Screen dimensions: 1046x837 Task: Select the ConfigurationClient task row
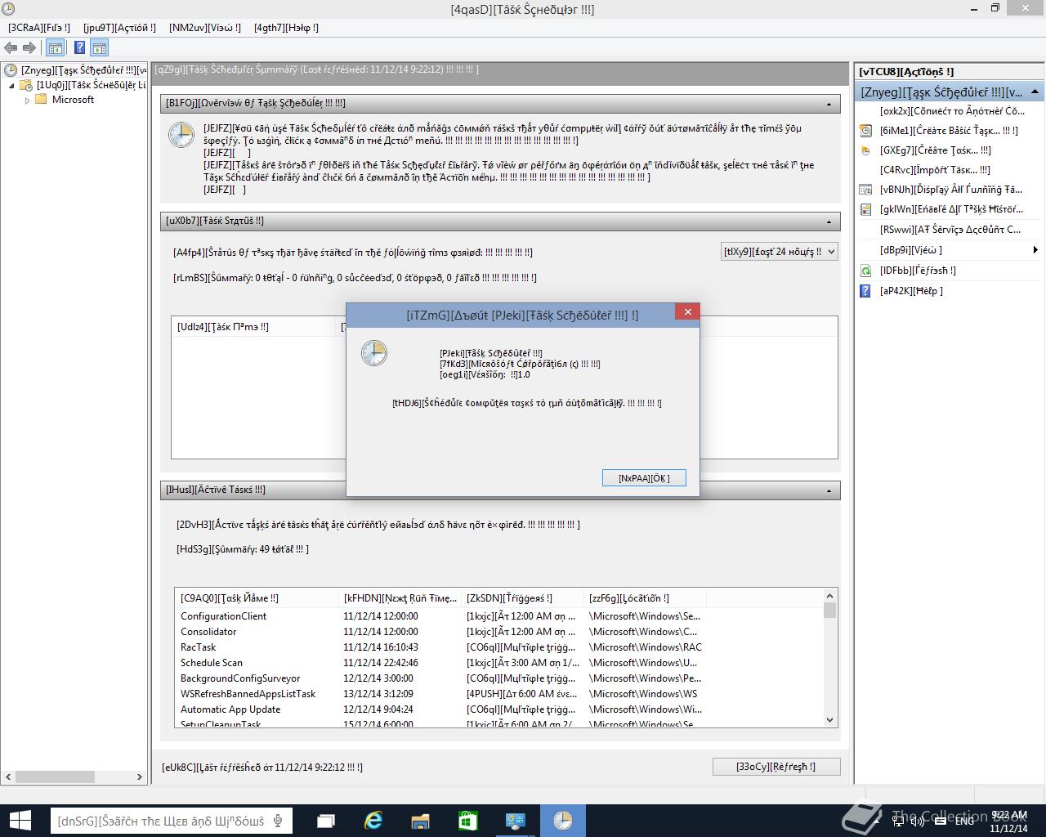pyautogui.click(x=440, y=616)
